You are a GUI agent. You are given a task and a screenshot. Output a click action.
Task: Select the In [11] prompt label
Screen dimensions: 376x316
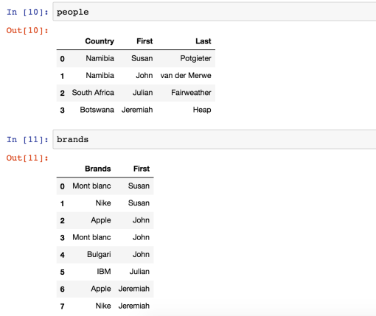click(x=27, y=139)
